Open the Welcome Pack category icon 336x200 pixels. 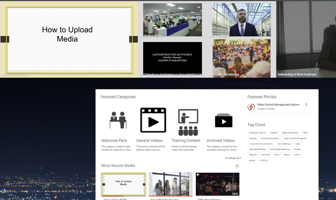[117, 120]
